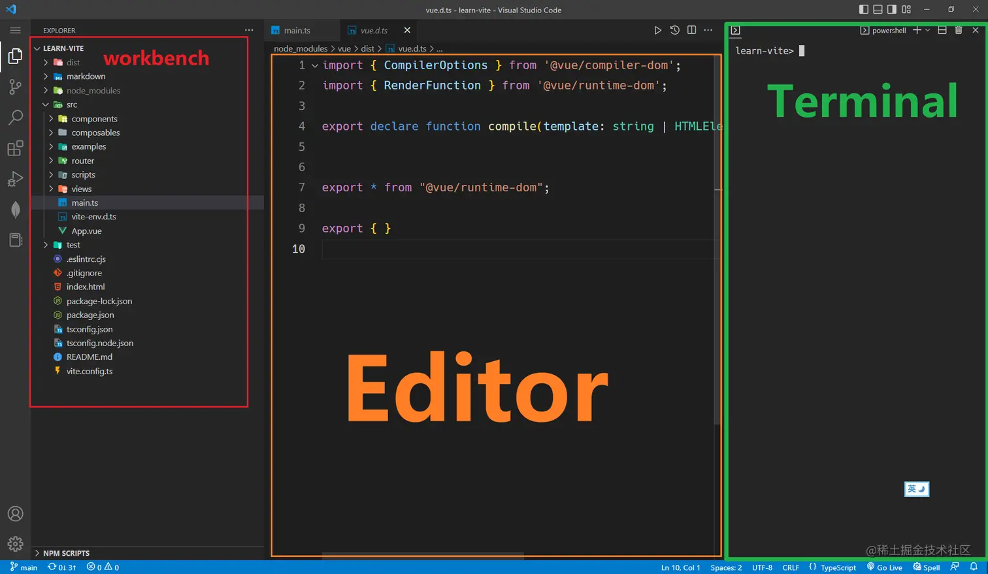Open the terminal launch profile dropdown arrow
988x574 pixels.
click(x=928, y=30)
